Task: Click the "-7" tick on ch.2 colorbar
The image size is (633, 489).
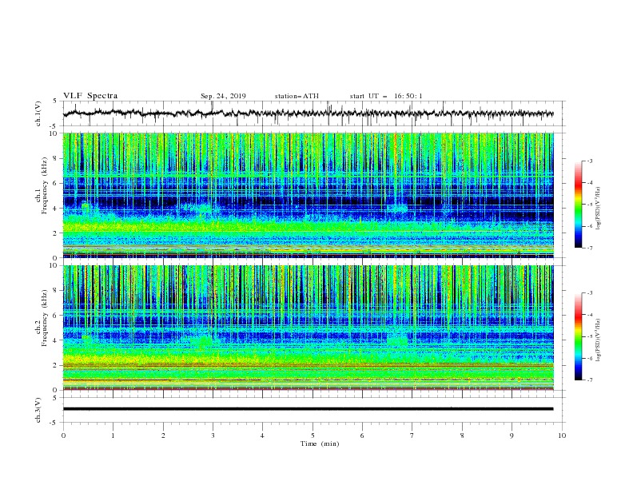Action: click(x=589, y=380)
